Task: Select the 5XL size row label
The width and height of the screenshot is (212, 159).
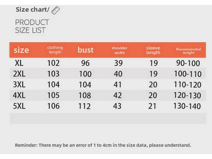Action: 19,106
